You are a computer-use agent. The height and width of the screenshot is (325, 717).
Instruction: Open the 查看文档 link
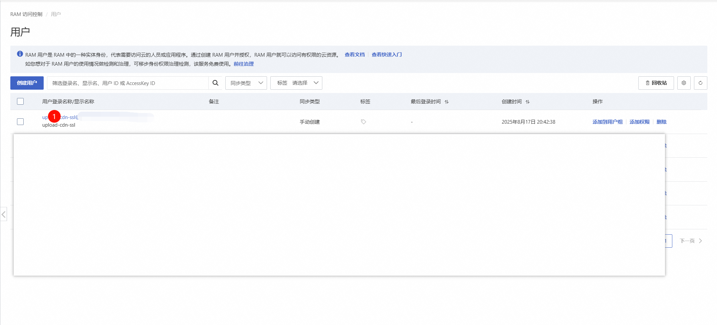[355, 55]
